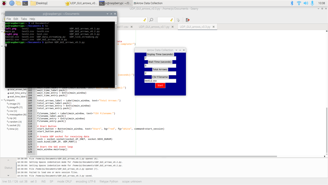The image size is (328, 185).
Task: Click Geany's toolbar search text field
Action: (130, 20)
